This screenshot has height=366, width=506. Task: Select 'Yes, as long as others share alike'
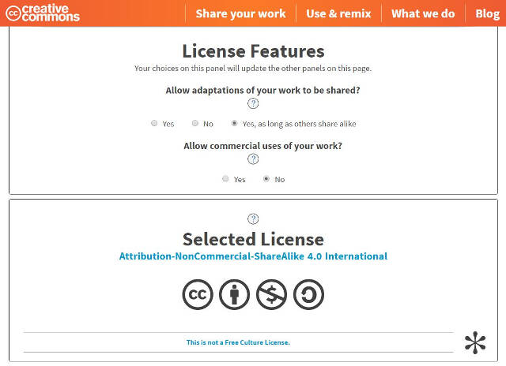tap(235, 123)
